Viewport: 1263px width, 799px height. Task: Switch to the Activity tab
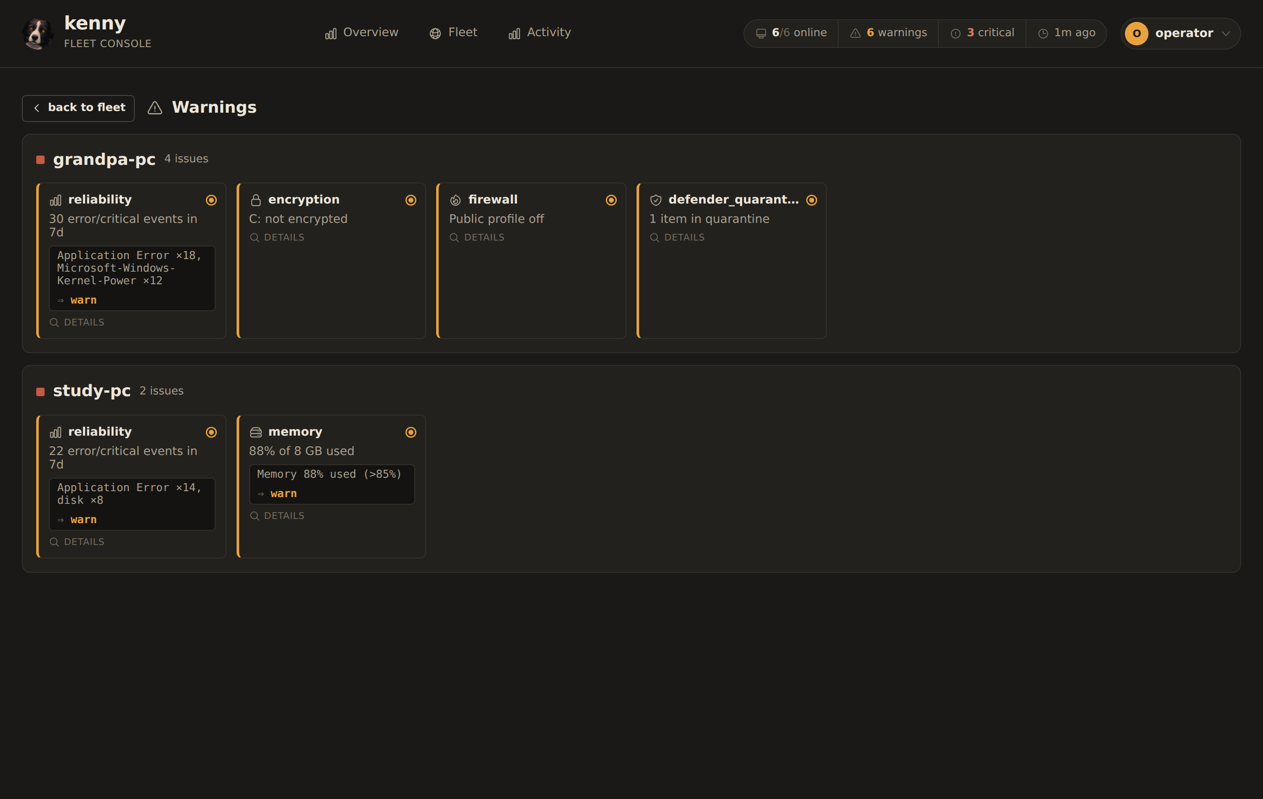[540, 32]
